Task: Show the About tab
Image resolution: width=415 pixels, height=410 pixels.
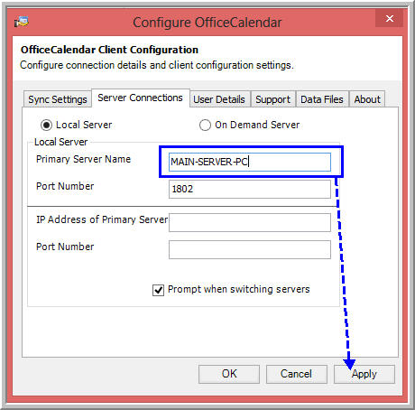Action: point(367,99)
